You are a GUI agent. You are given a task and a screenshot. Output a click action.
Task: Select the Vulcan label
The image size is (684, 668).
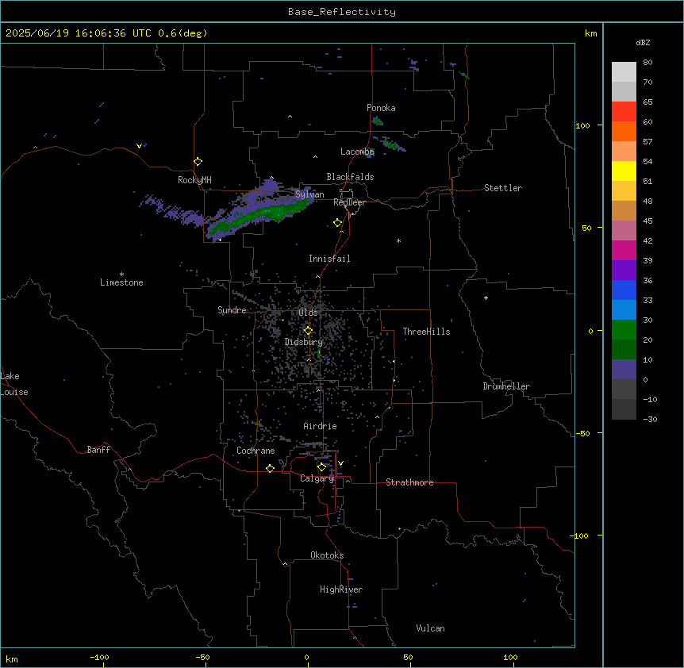click(430, 628)
